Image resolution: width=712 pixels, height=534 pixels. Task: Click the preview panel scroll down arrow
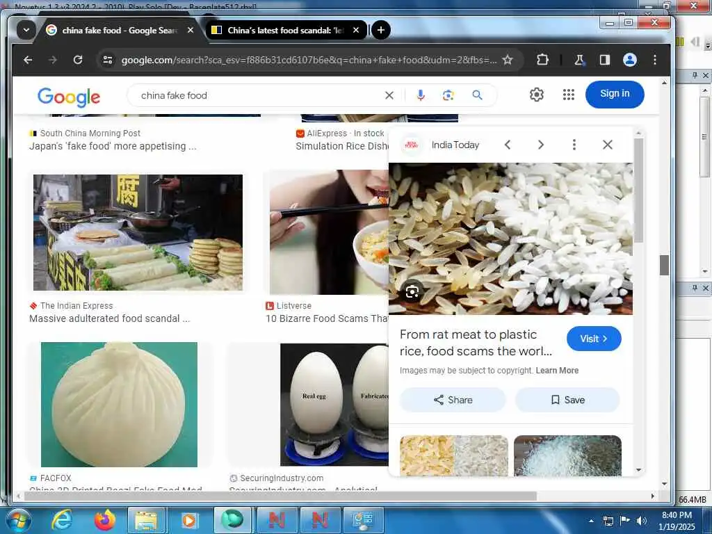pos(638,470)
